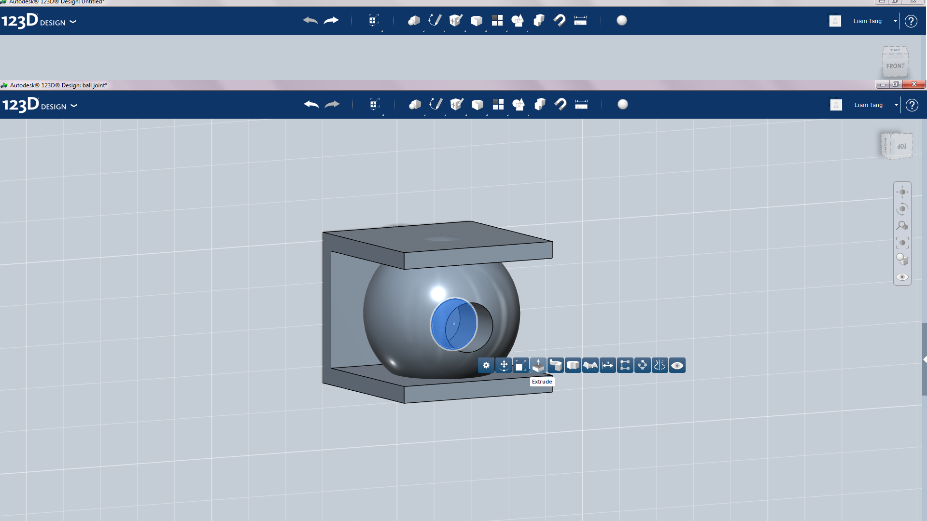
Task: Open Liam Tang account dropdown, ball joint window
Action: click(896, 105)
